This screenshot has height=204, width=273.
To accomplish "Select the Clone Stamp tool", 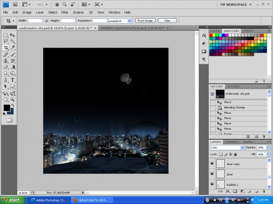I will [5, 61].
